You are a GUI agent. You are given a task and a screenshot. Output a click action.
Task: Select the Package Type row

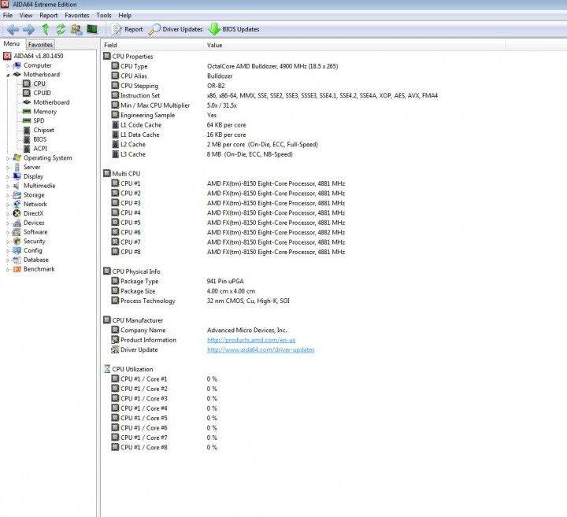point(177,281)
